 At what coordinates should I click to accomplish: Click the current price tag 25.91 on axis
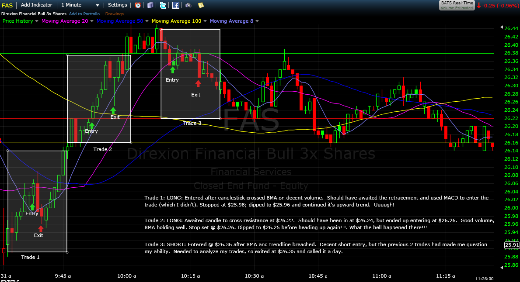click(x=511, y=245)
